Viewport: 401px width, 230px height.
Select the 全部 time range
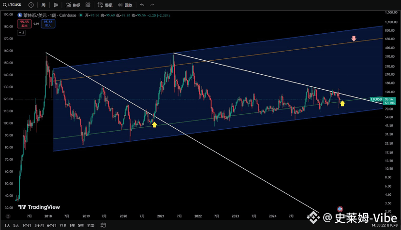coord(90,225)
